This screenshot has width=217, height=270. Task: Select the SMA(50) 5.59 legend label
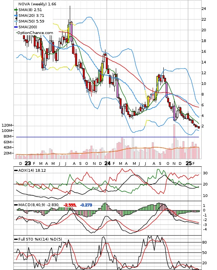click(x=31, y=21)
